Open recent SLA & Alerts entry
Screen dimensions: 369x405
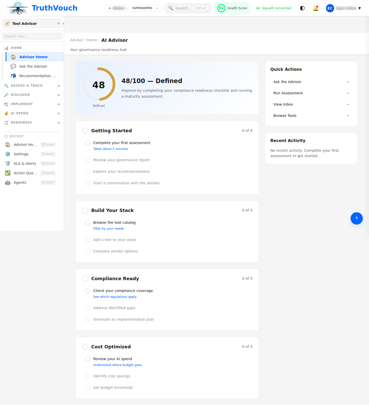point(30,164)
